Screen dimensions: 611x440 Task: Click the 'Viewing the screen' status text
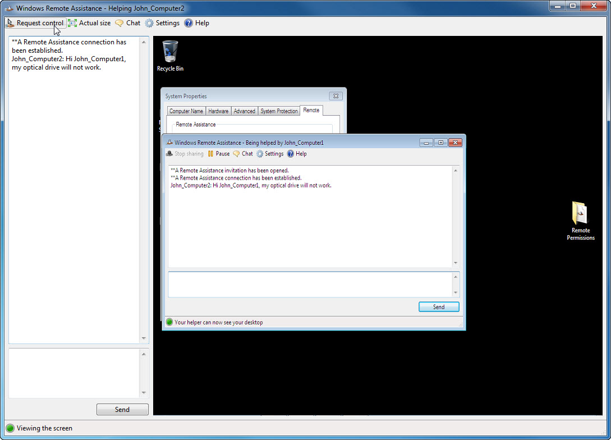point(44,428)
